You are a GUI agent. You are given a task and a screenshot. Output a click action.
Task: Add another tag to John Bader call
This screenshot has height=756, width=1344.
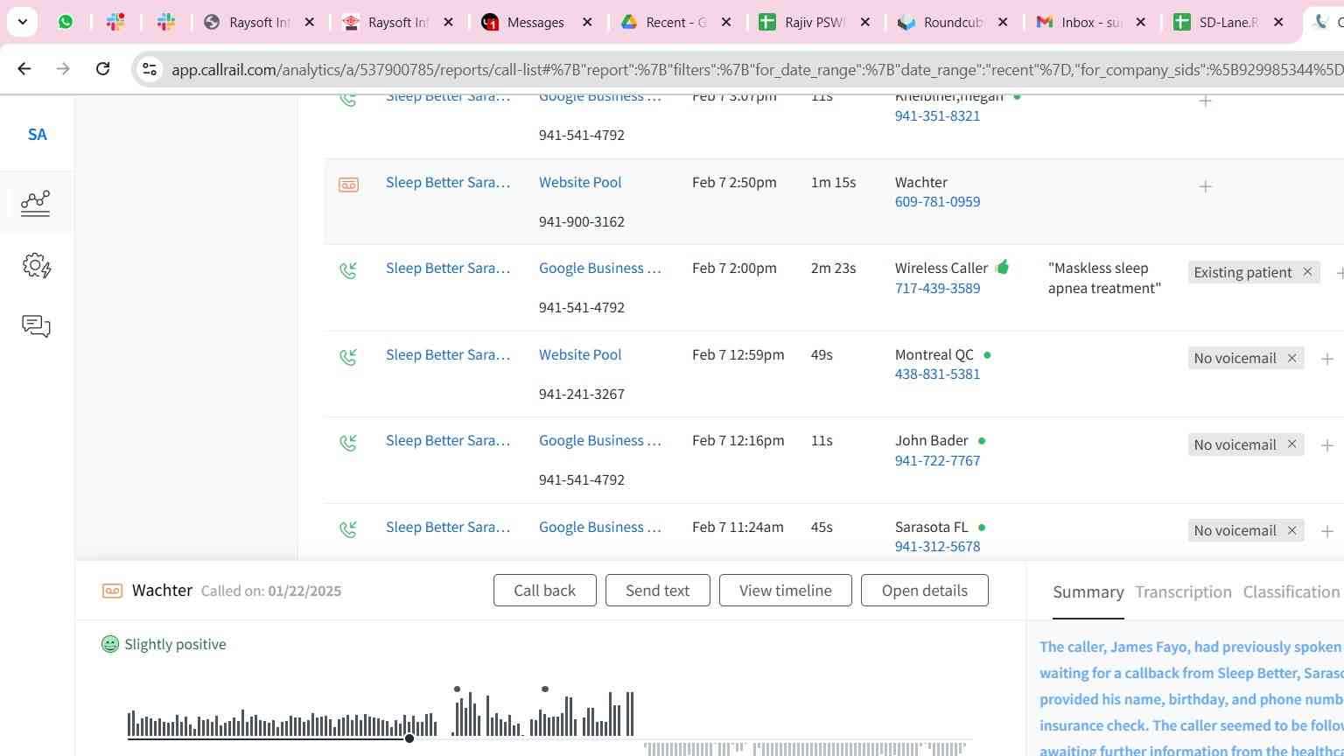pos(1327,445)
